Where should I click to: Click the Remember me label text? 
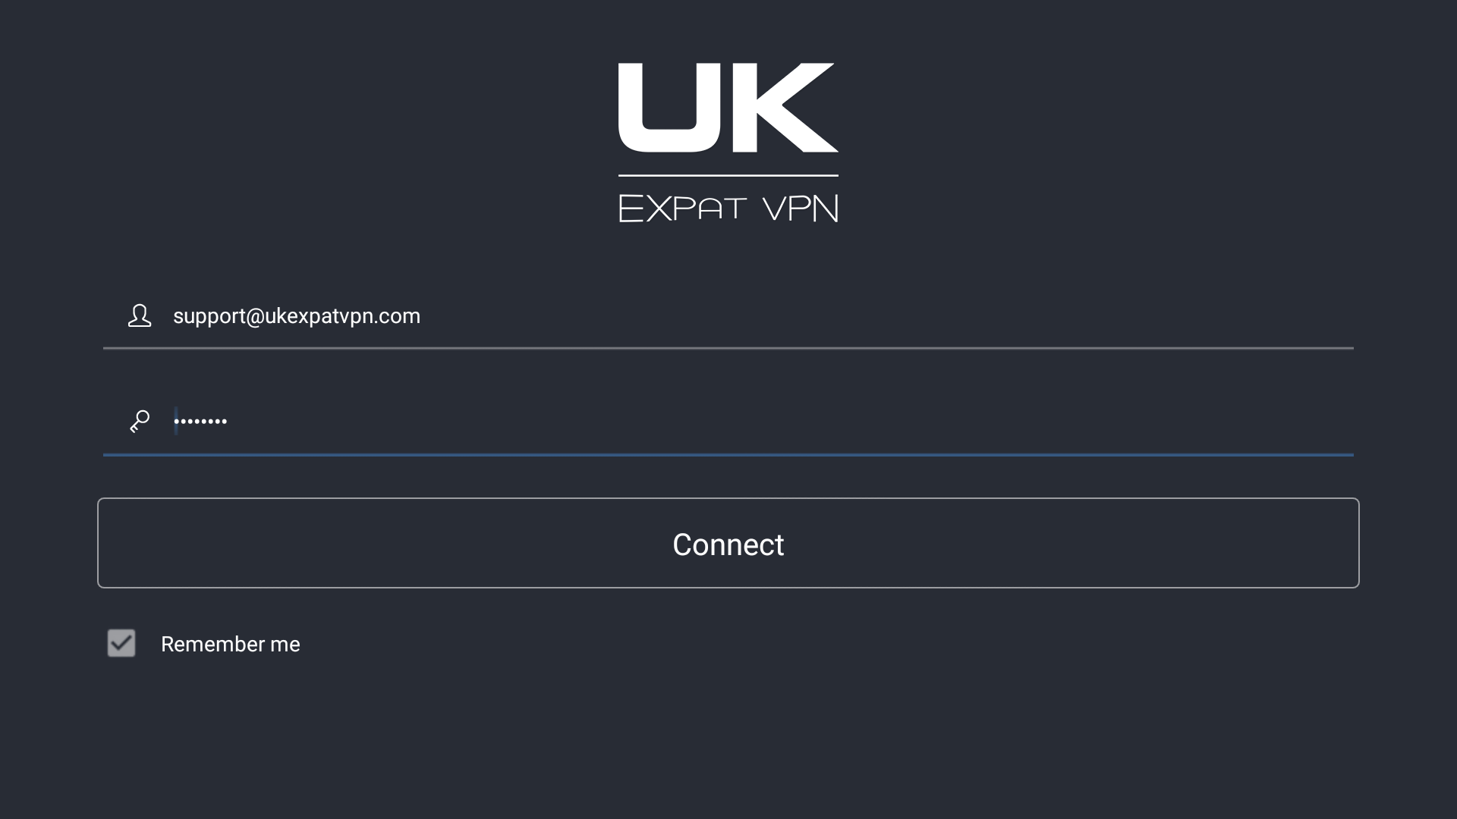(230, 644)
